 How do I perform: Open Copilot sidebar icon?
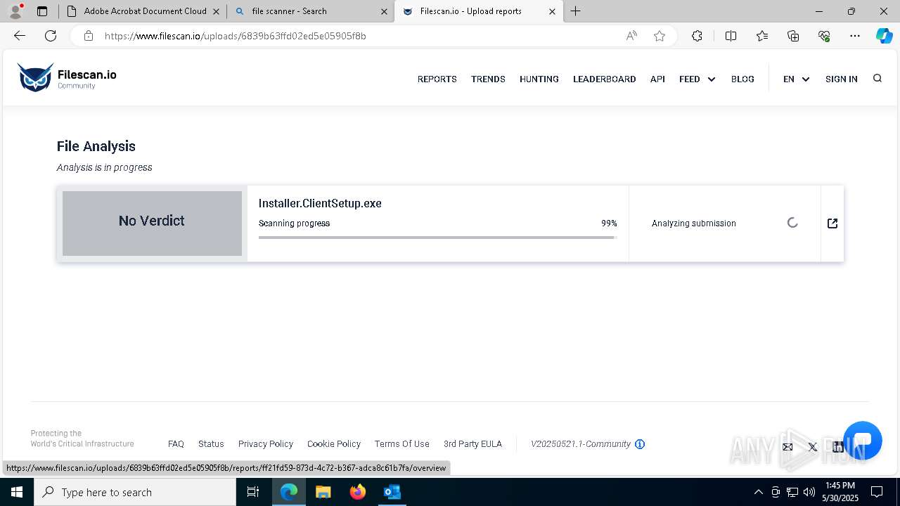[884, 36]
